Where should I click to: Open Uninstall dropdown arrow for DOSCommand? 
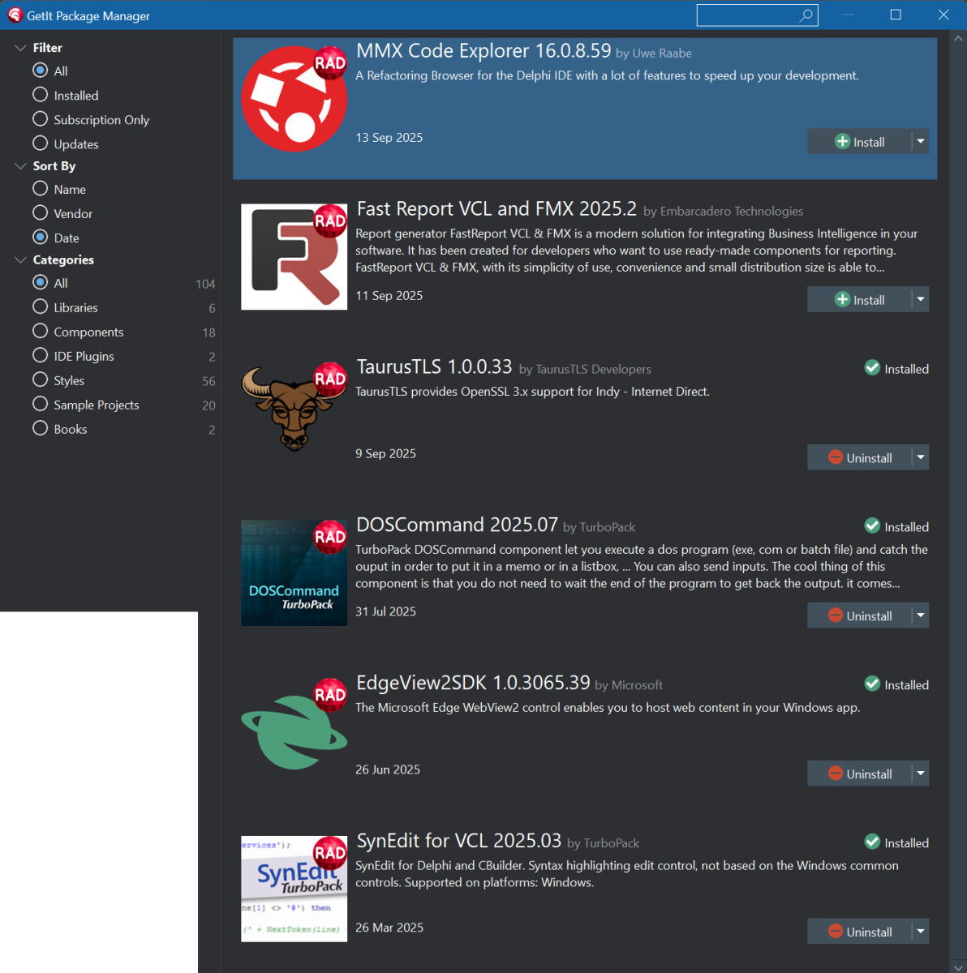[920, 615]
